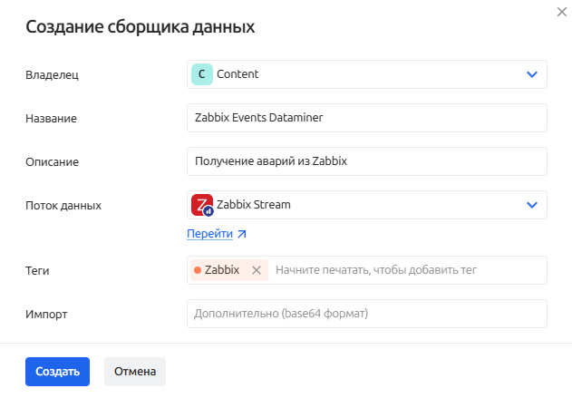
Task: Click the Поток данных field label
Action: click(x=63, y=205)
